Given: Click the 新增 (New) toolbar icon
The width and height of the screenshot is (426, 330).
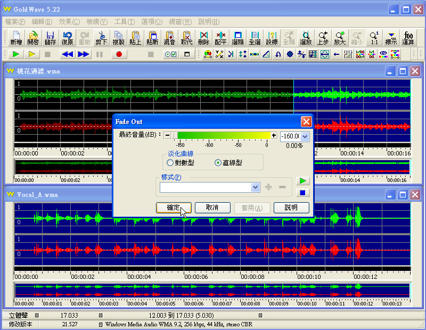Looking at the screenshot, I should pos(16,38).
